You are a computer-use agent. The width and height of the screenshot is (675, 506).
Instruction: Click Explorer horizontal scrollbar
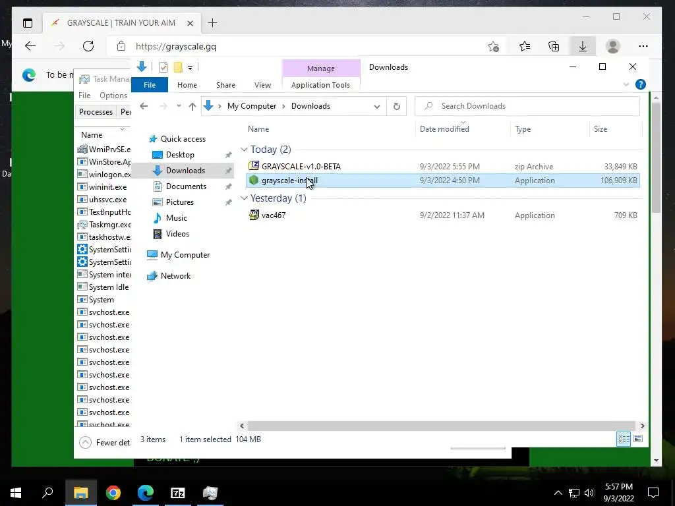[442, 426]
